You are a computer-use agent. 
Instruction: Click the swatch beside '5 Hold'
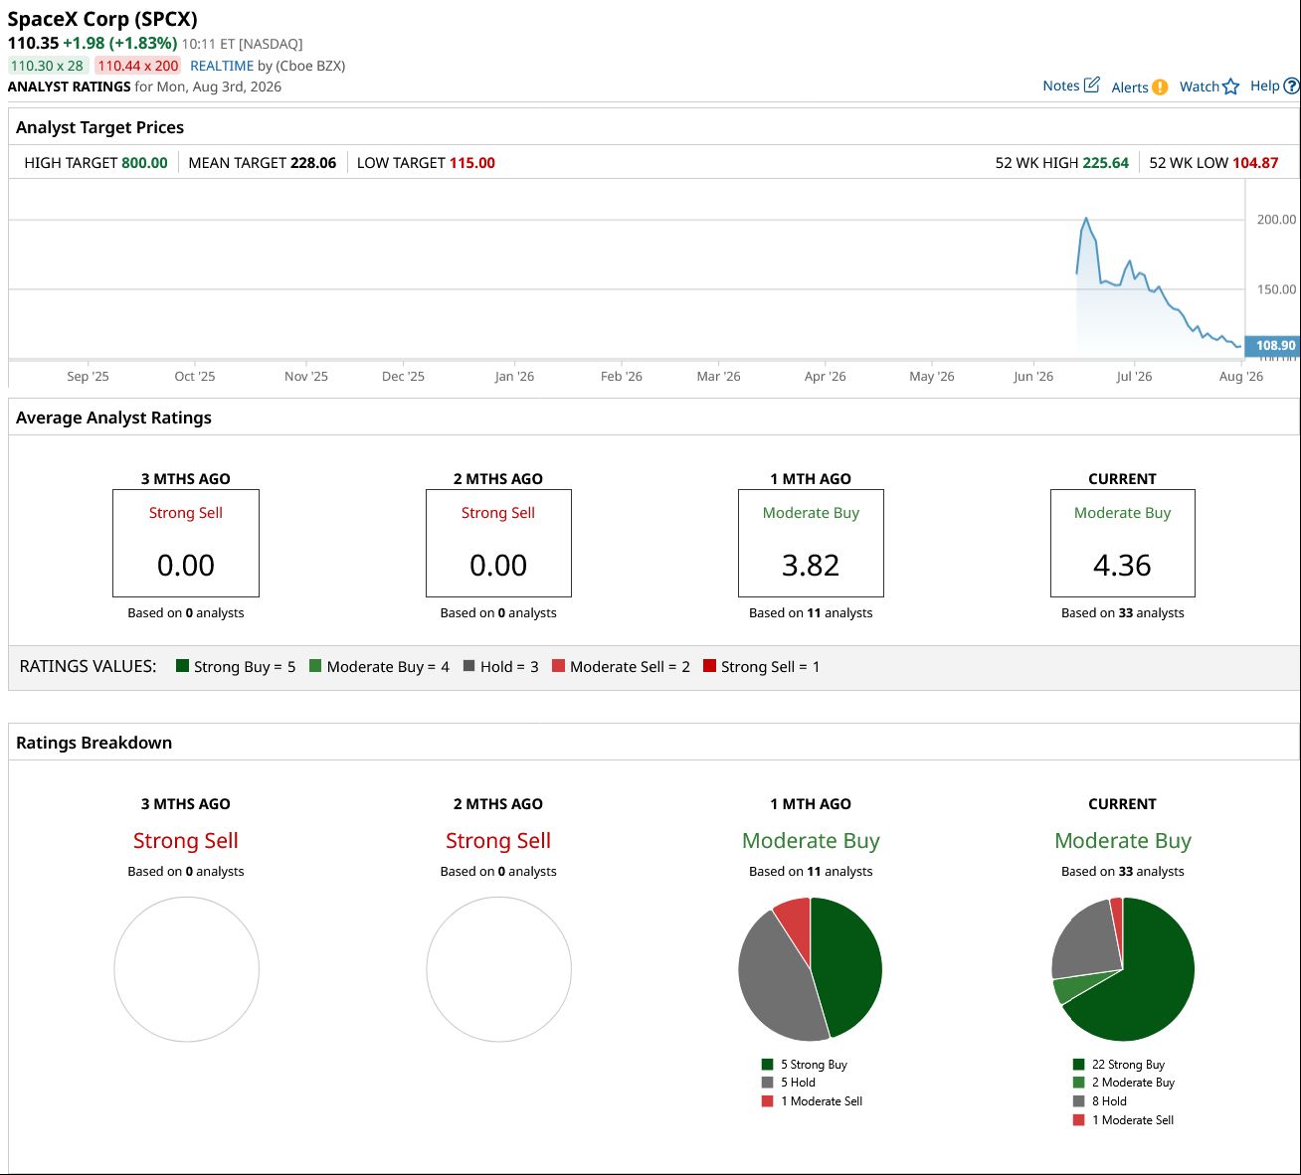coord(767,1083)
